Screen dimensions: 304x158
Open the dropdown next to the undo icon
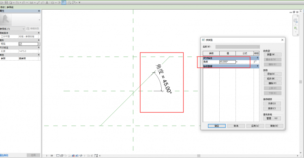20,2
